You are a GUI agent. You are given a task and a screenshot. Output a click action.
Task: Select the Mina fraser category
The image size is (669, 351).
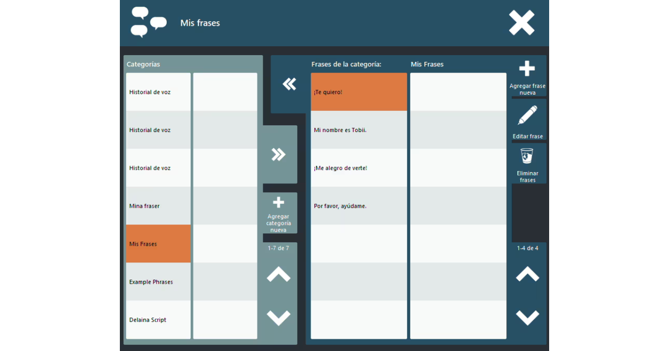158,206
